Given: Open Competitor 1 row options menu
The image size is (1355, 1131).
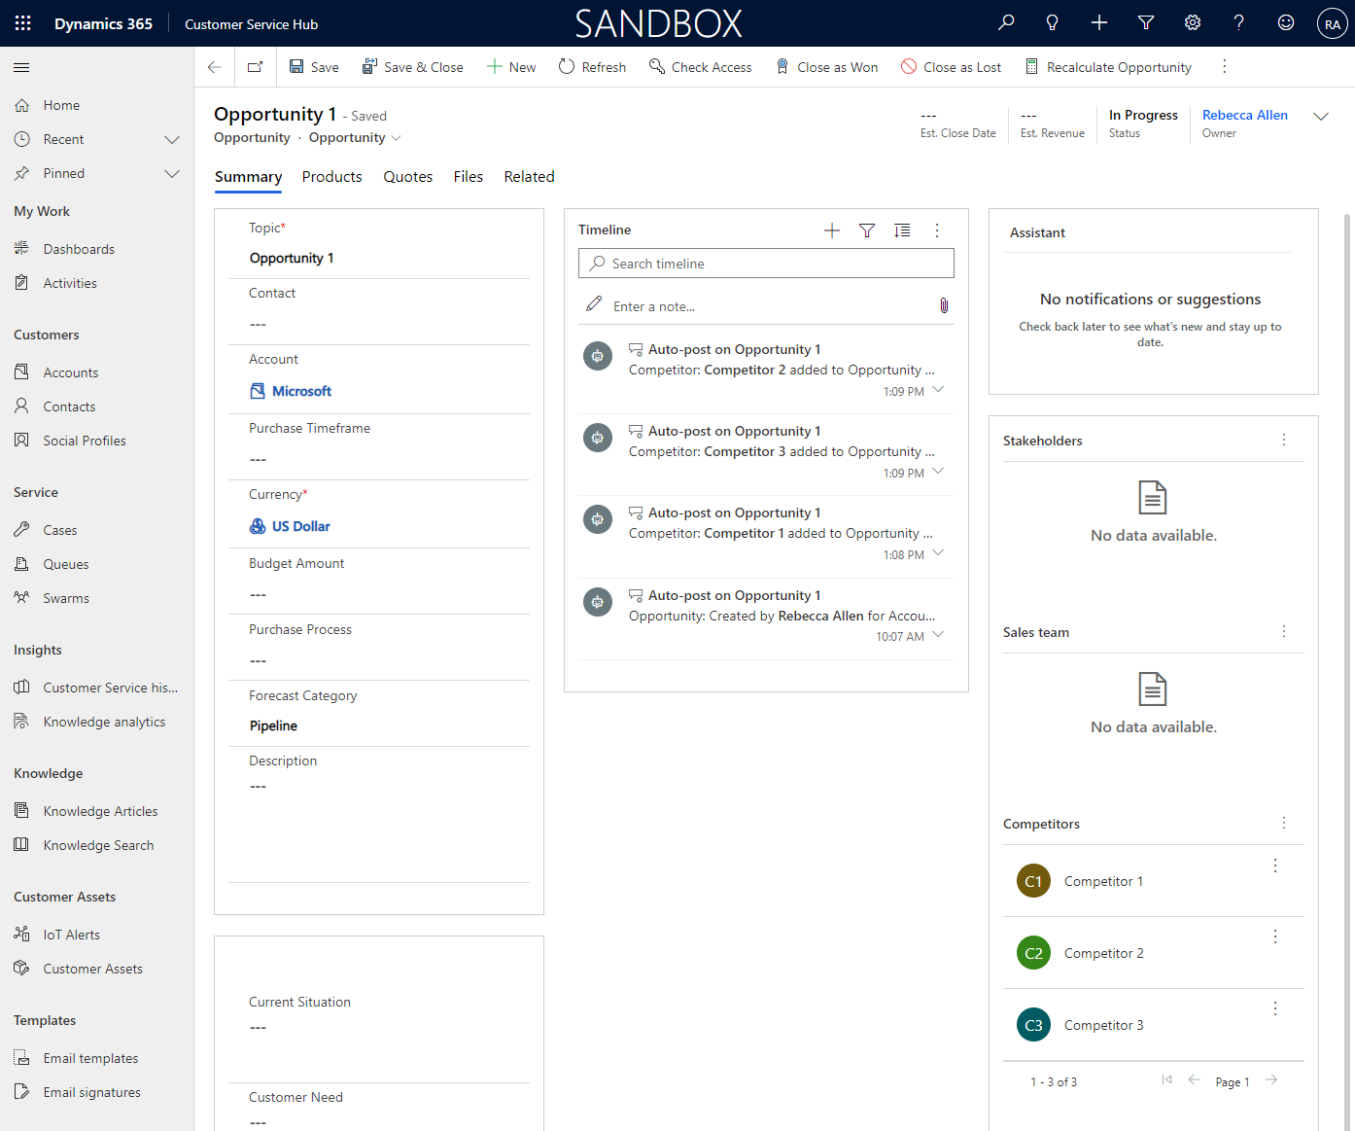Looking at the screenshot, I should point(1275,866).
